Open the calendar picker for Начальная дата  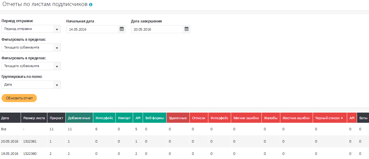point(122,29)
